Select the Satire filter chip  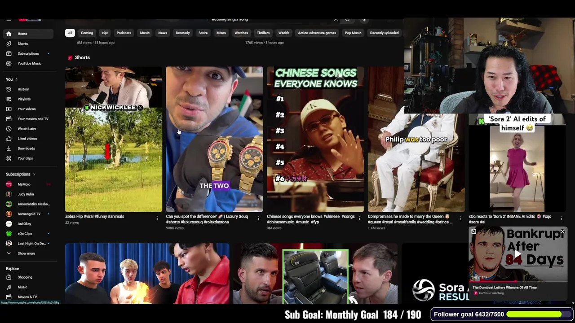pos(203,33)
